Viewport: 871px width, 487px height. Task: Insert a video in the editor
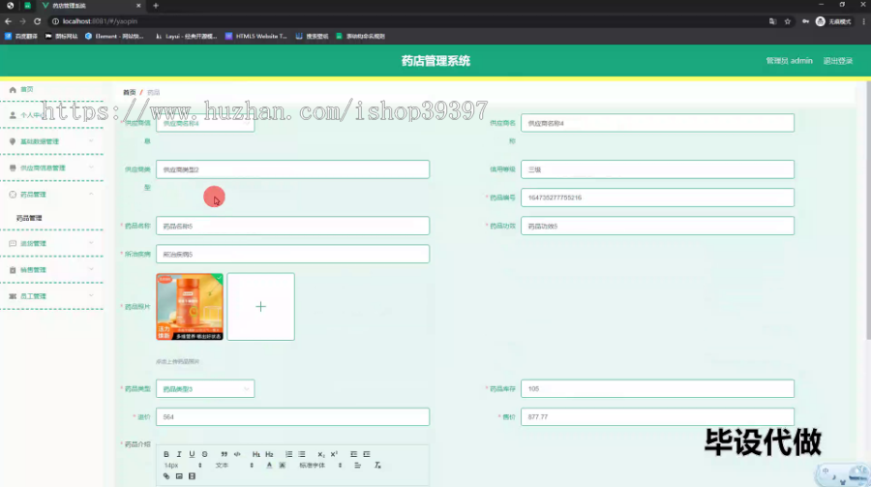(192, 476)
